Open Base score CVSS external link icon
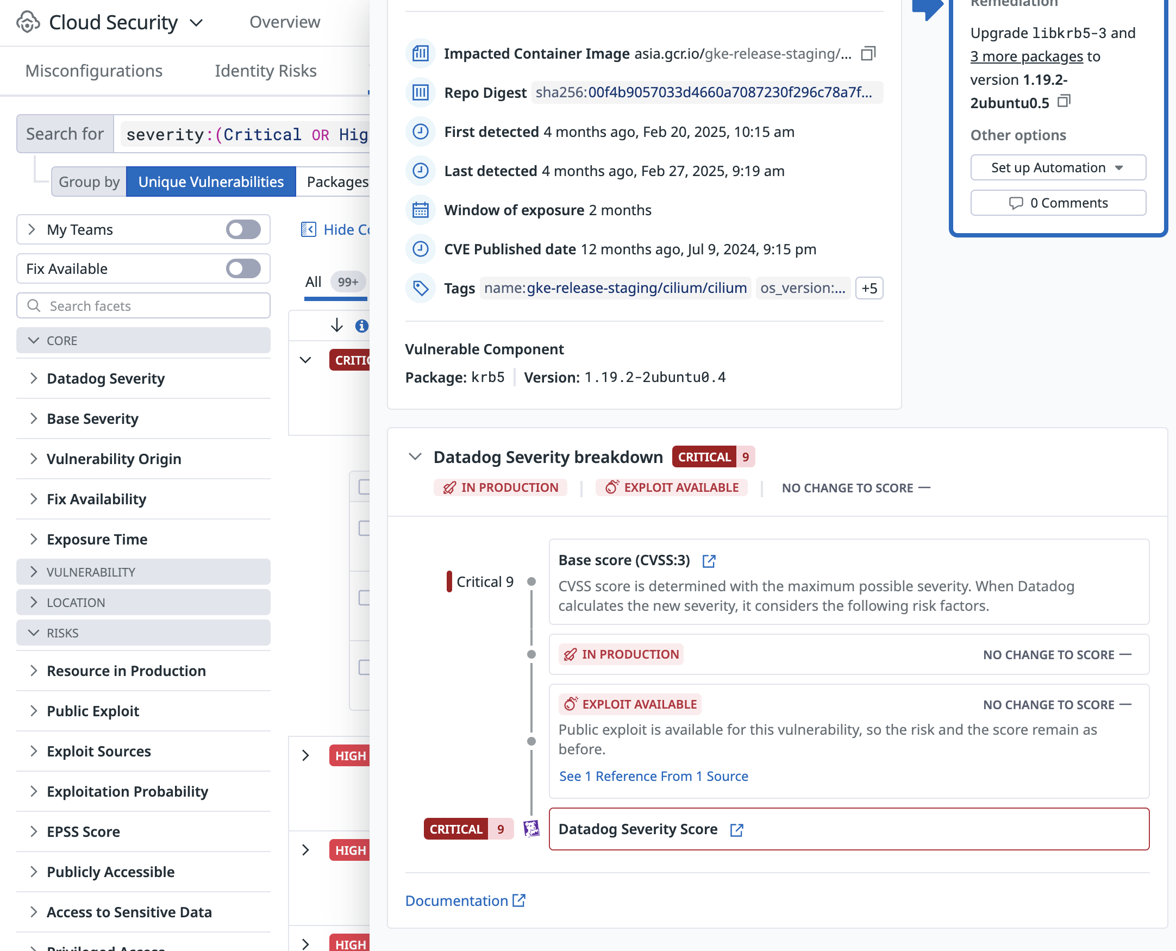Image resolution: width=1176 pixels, height=951 pixels. pos(709,560)
